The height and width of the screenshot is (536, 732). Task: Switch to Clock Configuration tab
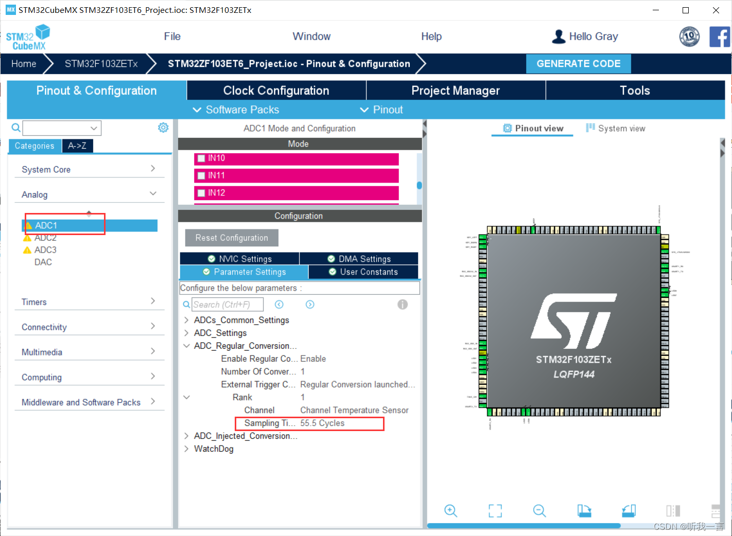[x=276, y=91]
